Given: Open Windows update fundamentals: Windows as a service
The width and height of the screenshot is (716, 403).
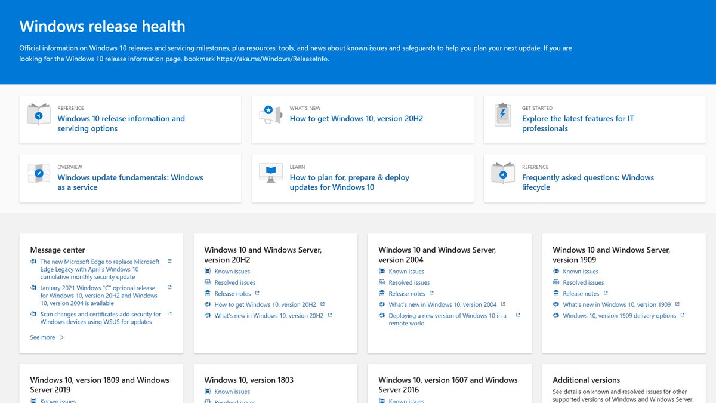Looking at the screenshot, I should (130, 182).
